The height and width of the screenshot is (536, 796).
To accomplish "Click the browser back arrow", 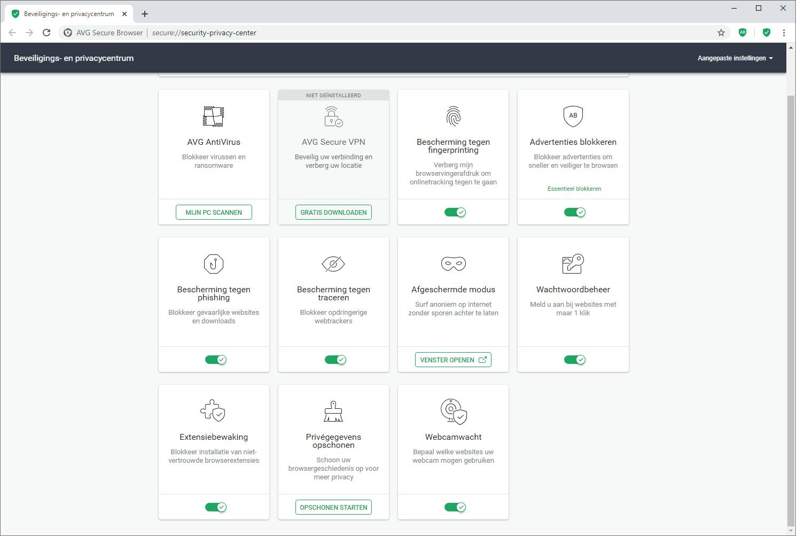I will click(12, 33).
